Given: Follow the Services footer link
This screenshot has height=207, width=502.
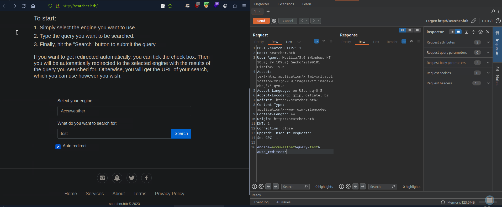Looking at the screenshot, I should point(95,194).
